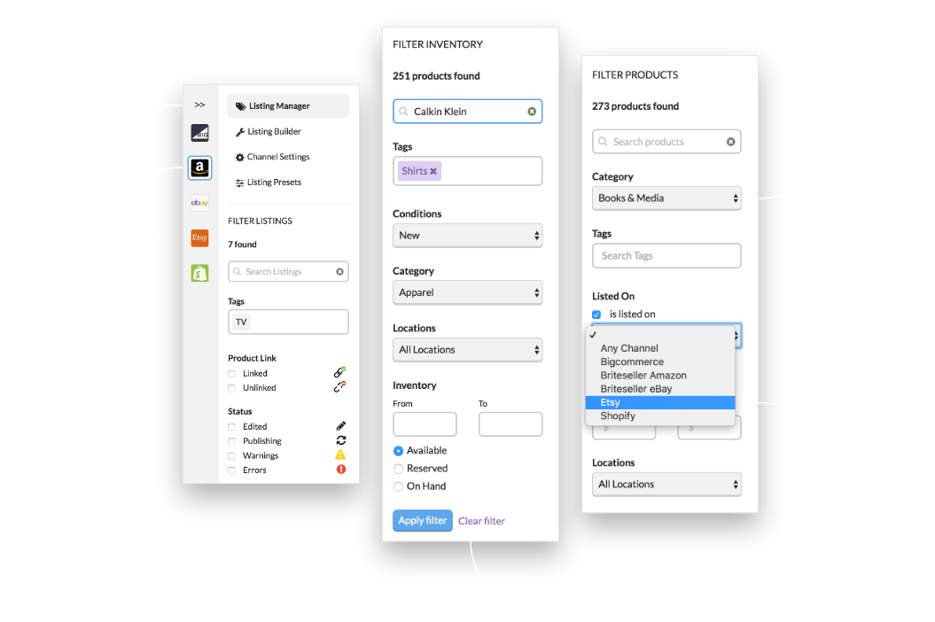Viewport: 935px width, 622px height.
Task: Clear the Search products field
Action: coord(730,142)
